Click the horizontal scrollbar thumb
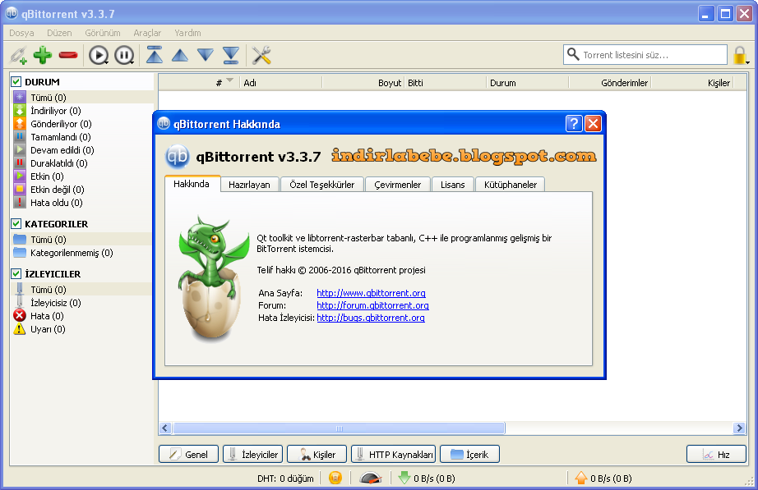Image resolution: width=758 pixels, height=490 pixels. pos(339,428)
